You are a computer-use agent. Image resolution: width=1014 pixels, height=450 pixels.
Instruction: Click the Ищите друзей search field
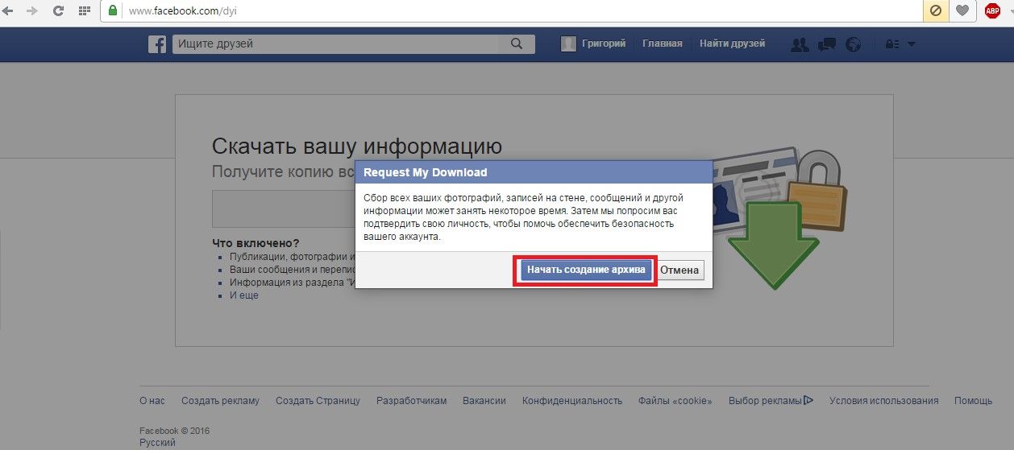click(x=335, y=44)
